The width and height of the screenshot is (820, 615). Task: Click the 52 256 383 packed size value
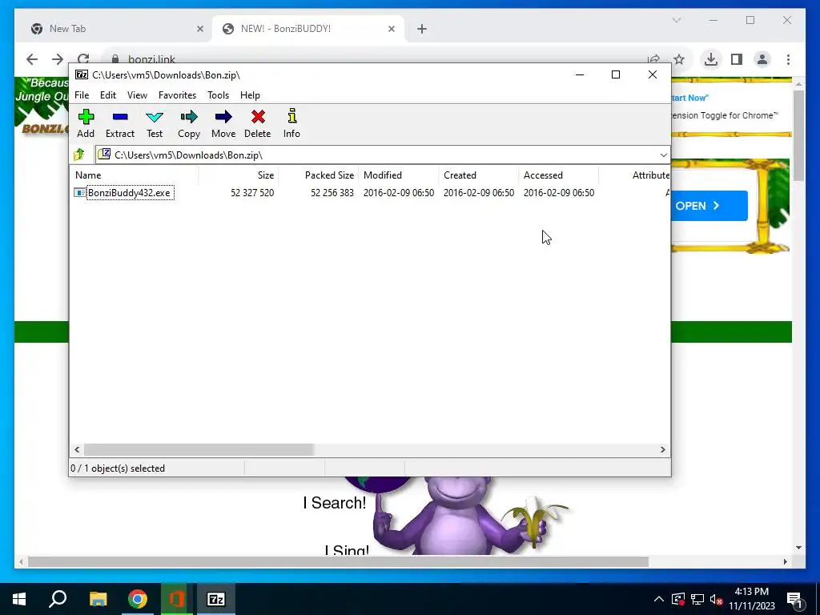(x=332, y=193)
